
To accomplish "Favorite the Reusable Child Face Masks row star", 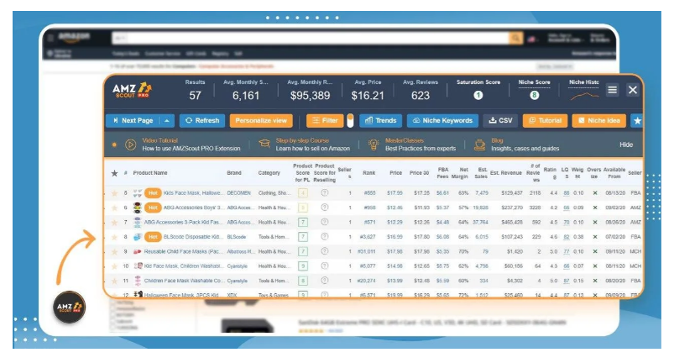I will (114, 251).
